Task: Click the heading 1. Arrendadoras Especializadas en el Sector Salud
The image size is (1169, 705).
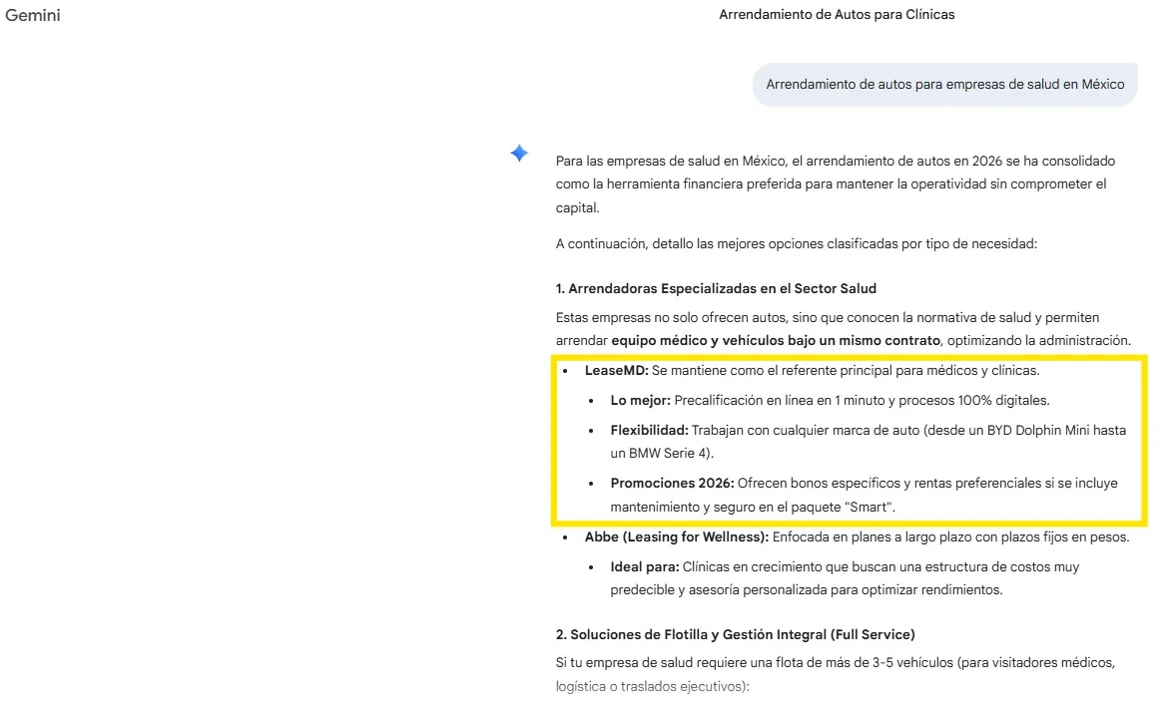Action: [716, 288]
